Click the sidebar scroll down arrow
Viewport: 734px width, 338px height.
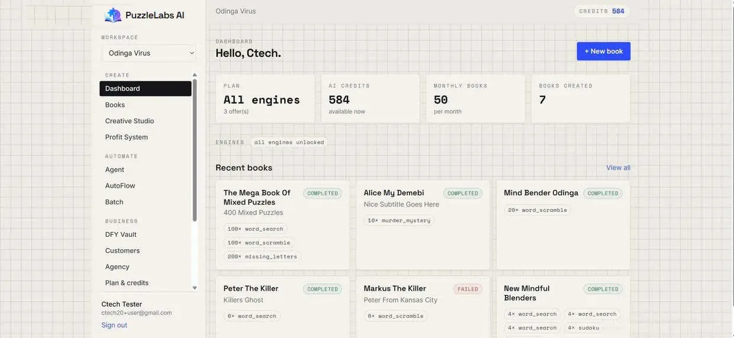point(195,288)
